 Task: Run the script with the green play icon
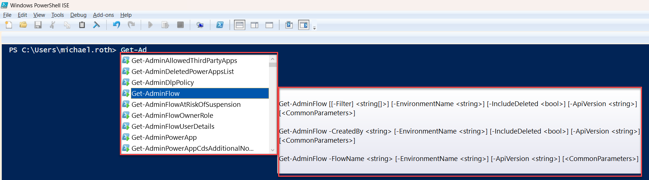click(150, 25)
